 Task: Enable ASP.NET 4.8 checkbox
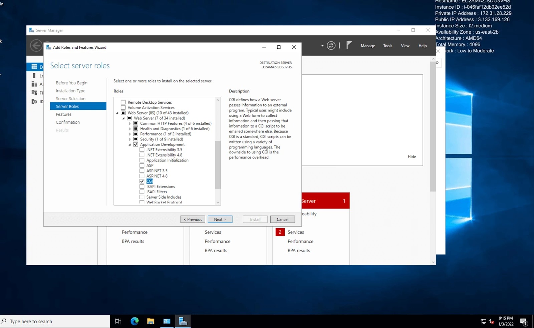point(142,176)
